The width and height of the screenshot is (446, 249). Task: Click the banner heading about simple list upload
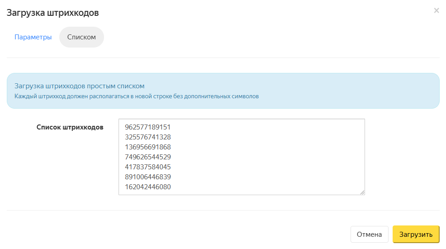coord(79,86)
